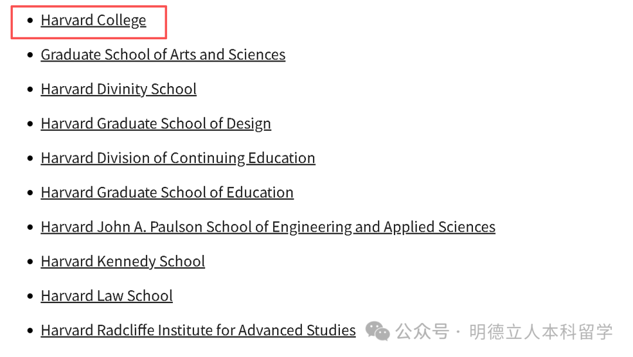Open Harvard Division of Continuing Education
This screenshot has width=633, height=357.
coord(178,158)
